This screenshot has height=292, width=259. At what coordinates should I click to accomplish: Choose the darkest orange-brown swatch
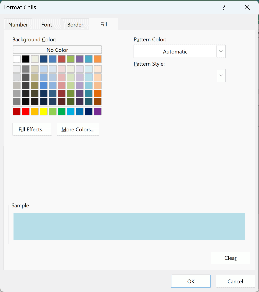pos(98,102)
